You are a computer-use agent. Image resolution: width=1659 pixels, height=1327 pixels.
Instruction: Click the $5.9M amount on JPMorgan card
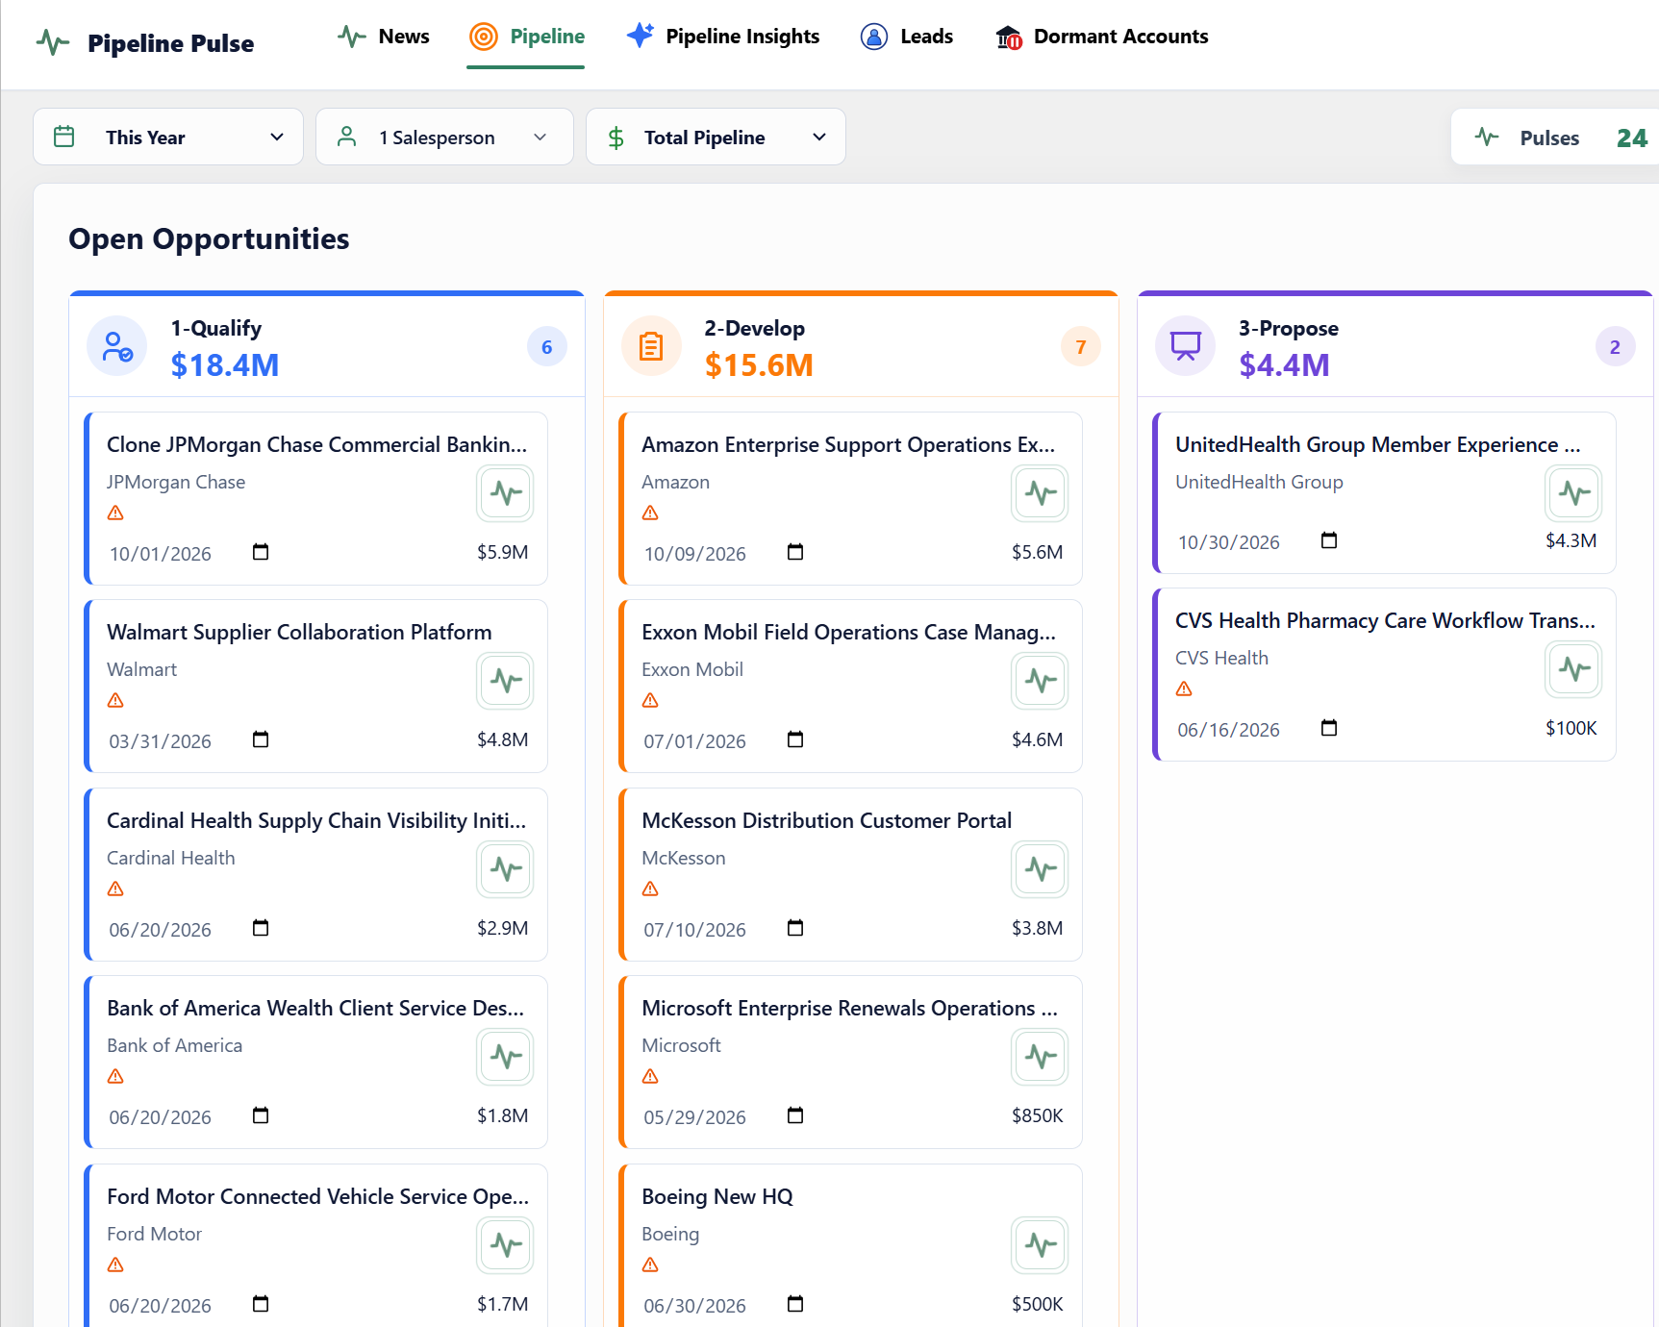502,552
